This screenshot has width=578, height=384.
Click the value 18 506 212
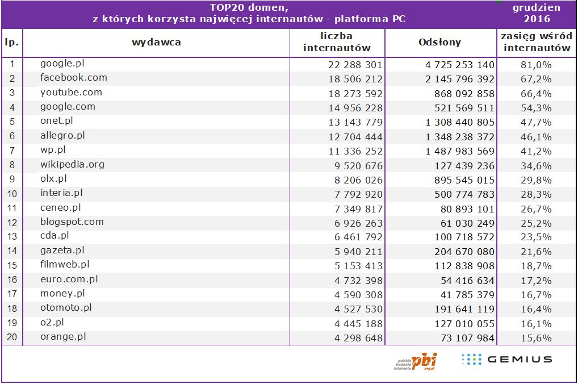[x=355, y=80]
